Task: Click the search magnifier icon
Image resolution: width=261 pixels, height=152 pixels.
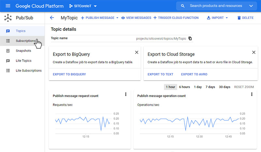Action: (x=183, y=6)
